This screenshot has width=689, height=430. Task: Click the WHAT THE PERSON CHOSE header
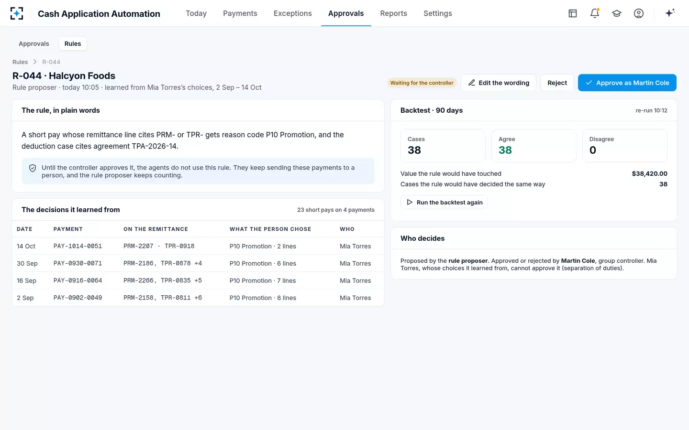coord(270,229)
